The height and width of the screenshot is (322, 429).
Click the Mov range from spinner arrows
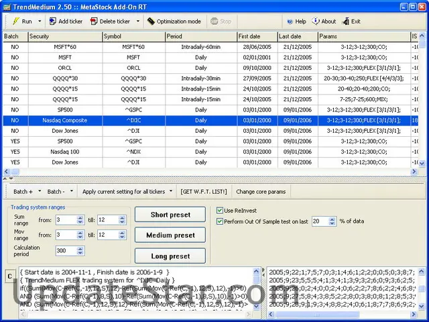[80, 235]
